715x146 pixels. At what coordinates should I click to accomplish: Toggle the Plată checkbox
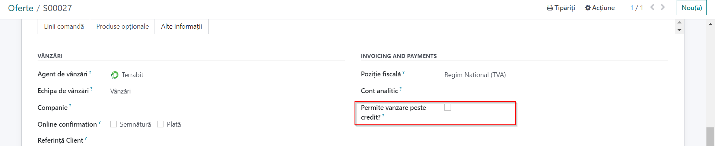(161, 124)
